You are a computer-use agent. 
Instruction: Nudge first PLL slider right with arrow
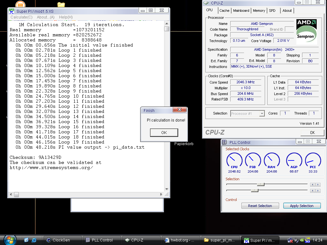point(318,185)
